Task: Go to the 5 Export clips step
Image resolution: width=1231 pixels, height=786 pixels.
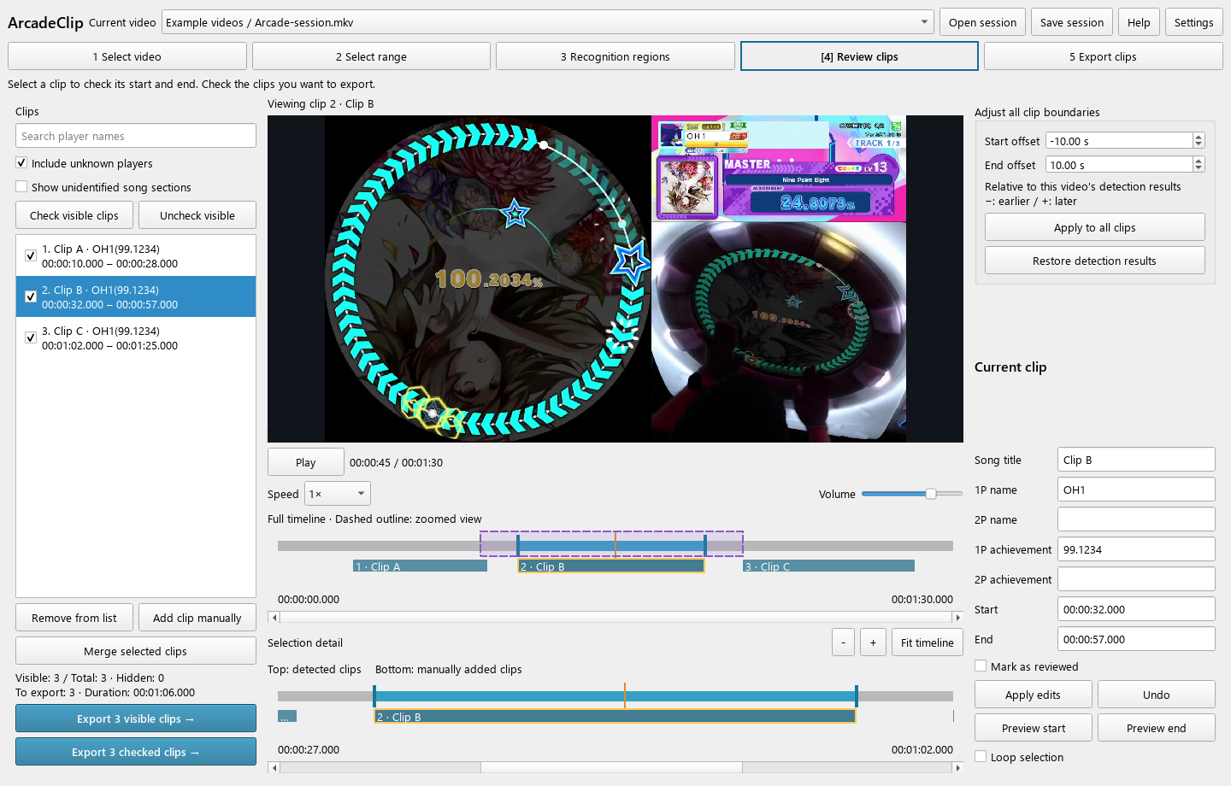Action: (1104, 56)
